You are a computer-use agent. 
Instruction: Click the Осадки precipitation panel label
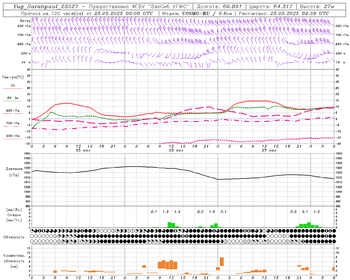tap(14, 215)
